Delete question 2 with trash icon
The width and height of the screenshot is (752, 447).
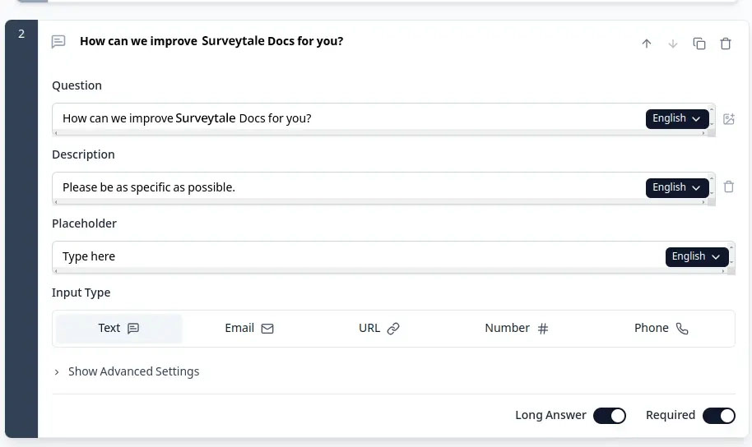point(726,44)
